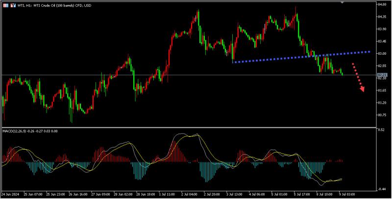Click the 3 Jul 13:00 time label

235,194
